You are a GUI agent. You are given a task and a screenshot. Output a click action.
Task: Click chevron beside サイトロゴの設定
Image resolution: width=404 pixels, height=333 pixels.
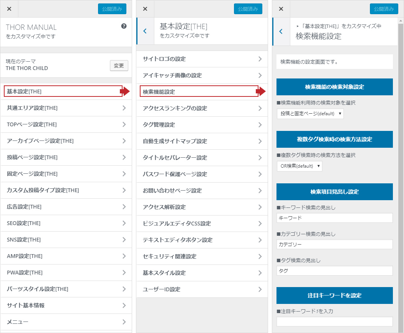click(x=260, y=59)
